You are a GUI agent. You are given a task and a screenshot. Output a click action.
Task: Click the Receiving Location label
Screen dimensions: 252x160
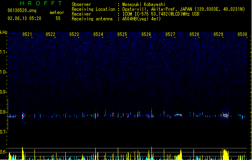[x=93, y=9]
